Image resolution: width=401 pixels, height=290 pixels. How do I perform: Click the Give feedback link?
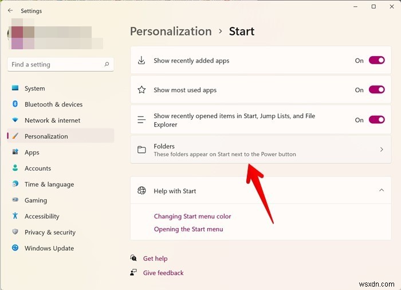click(x=163, y=273)
